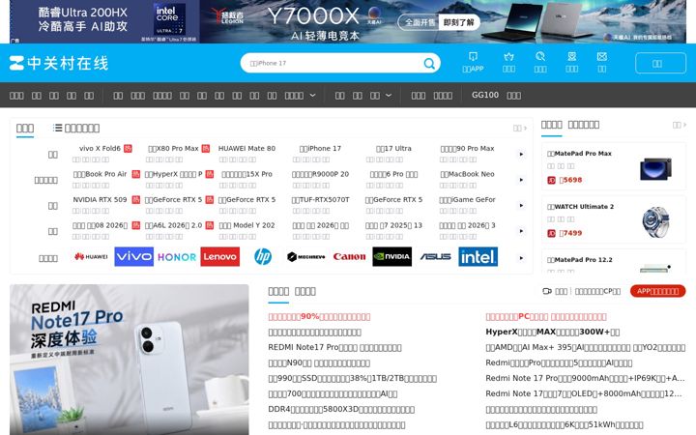The height and width of the screenshot is (435, 696).
Task: Open the news headline starting with REDMI Note17 Pro
Action: pyautogui.click(x=334, y=348)
